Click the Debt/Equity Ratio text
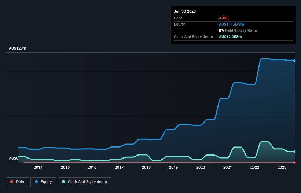This screenshot has width=301, height=193. 241,30
